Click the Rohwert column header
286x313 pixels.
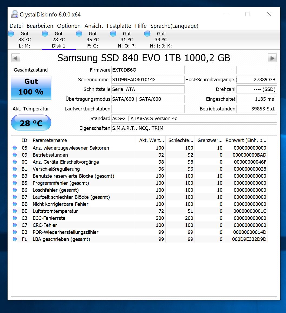246,140
